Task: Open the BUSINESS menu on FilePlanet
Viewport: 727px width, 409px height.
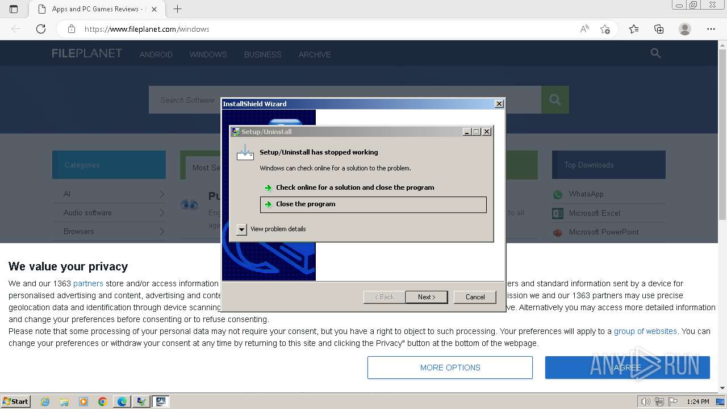Action: pos(262,55)
